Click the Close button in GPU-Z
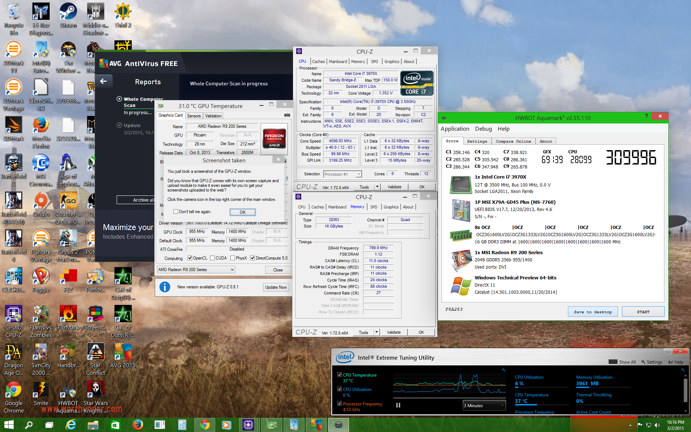Viewport: 691px width, 432px height. point(278,270)
